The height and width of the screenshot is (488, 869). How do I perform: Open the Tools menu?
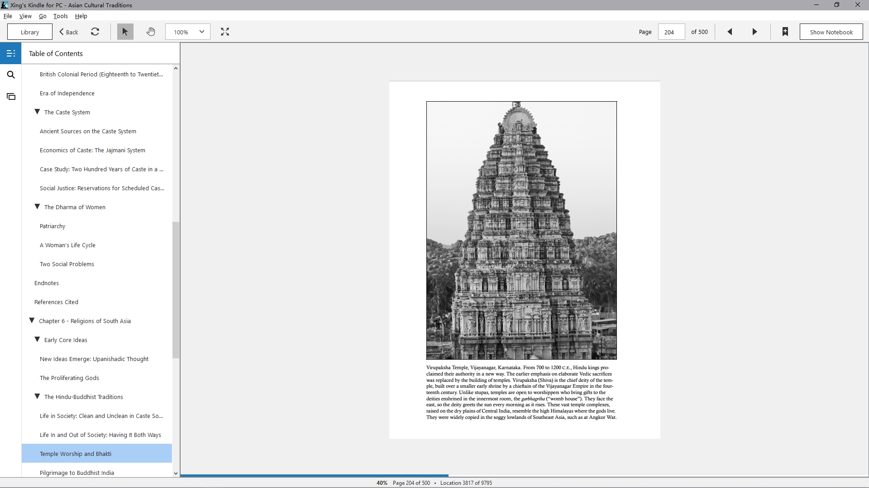point(60,16)
